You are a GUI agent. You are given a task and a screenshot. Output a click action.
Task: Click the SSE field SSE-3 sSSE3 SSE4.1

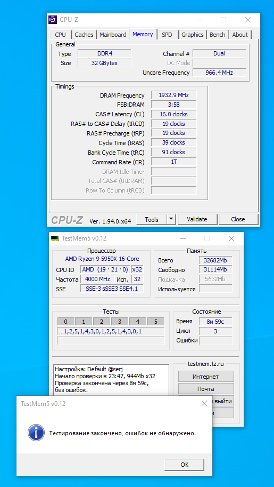(111, 289)
